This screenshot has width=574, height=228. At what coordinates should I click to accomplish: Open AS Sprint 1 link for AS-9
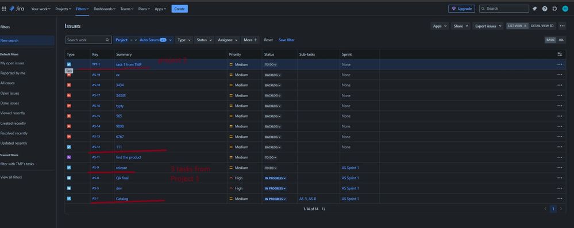pyautogui.click(x=350, y=168)
